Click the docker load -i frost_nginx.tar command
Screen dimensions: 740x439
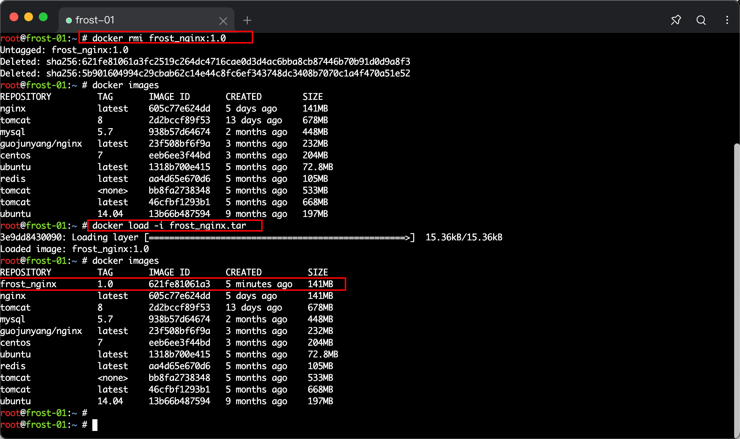click(169, 225)
